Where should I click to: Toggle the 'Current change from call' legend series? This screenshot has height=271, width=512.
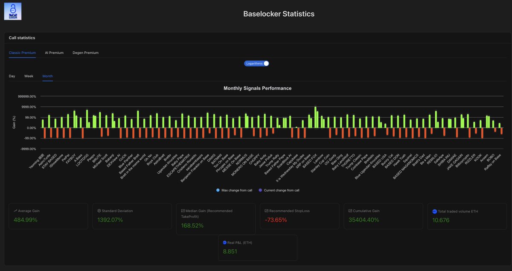coord(279,190)
